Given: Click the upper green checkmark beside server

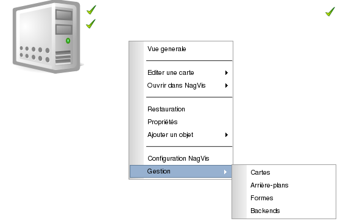Looking at the screenshot, I should [x=91, y=10].
